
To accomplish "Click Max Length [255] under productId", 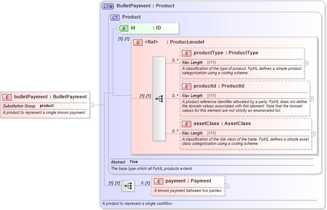I will [199, 96].
